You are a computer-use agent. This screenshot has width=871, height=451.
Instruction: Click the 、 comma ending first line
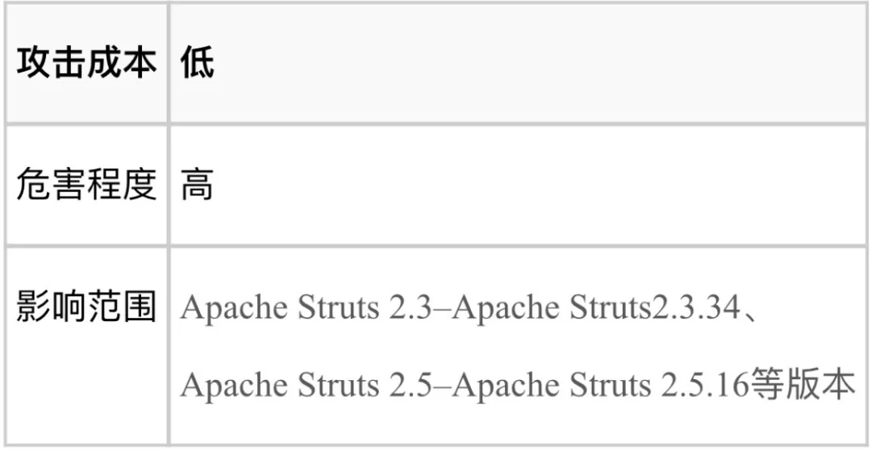tap(752, 311)
